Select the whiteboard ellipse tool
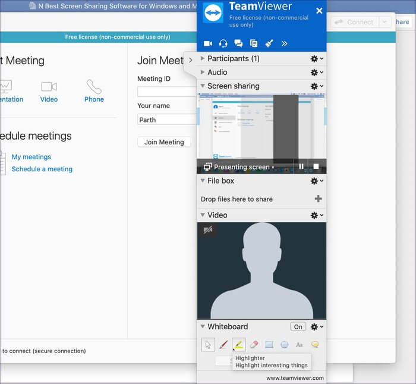 click(285, 345)
